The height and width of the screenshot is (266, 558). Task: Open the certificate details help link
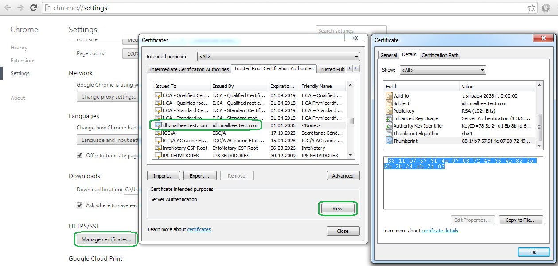[440, 231]
